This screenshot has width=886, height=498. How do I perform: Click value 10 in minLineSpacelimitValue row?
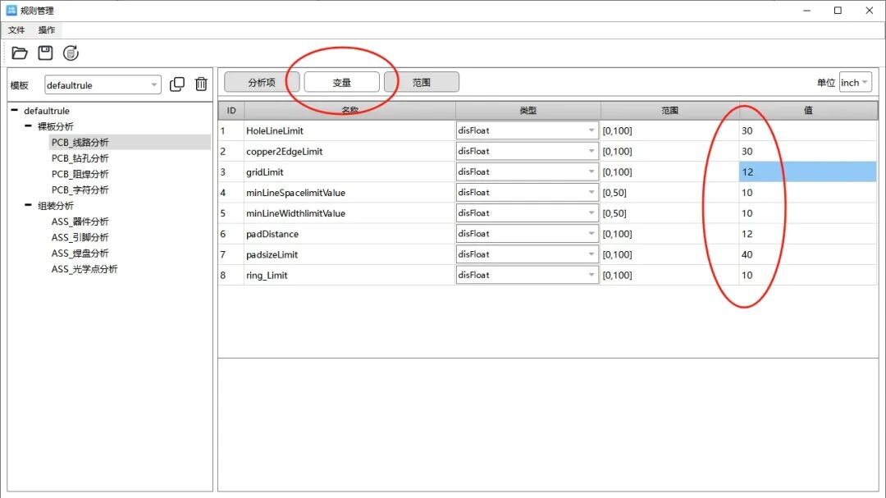pyautogui.click(x=808, y=192)
